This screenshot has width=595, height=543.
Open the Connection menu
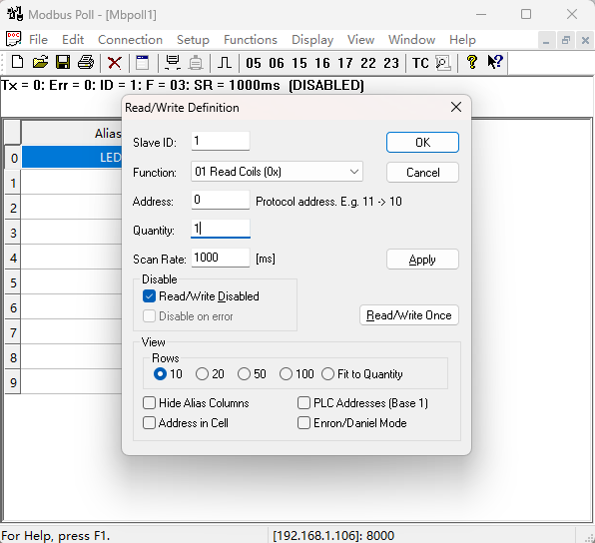click(x=130, y=40)
